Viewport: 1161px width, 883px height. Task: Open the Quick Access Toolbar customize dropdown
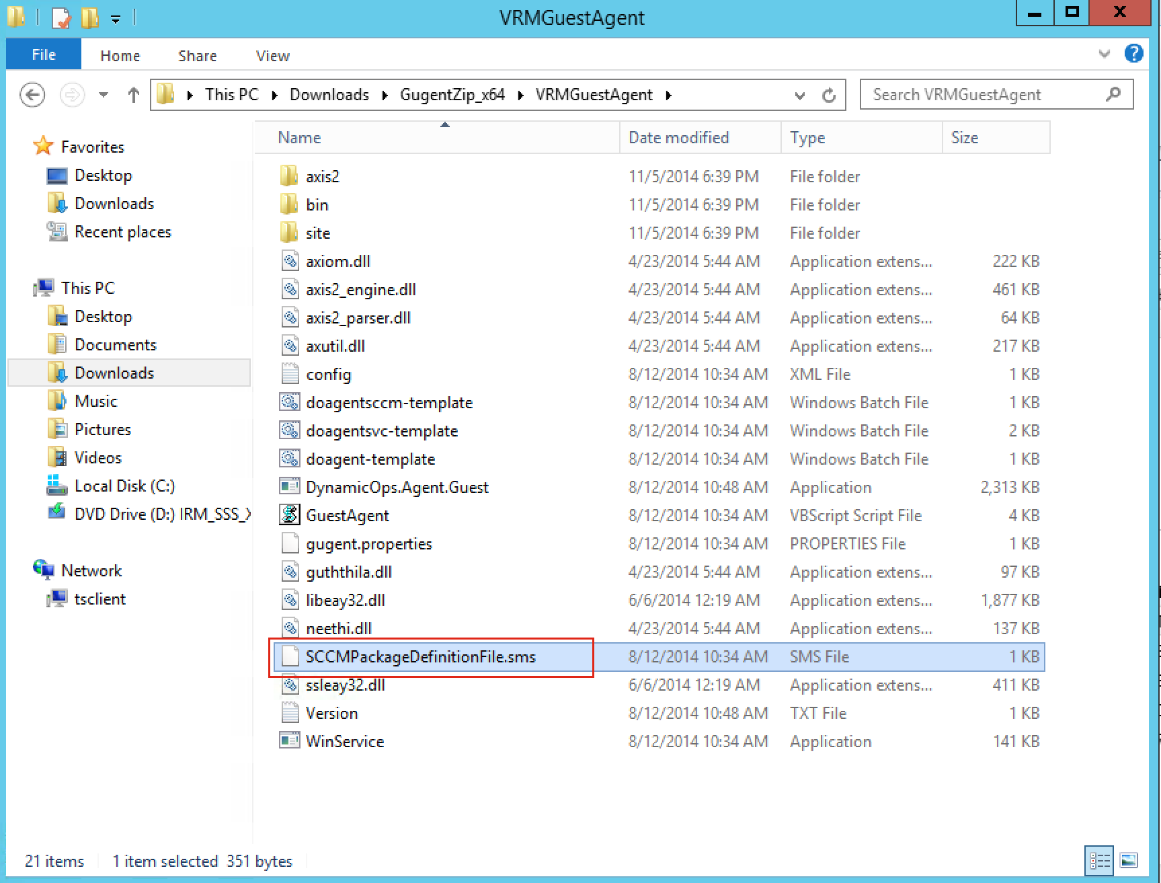116,20
